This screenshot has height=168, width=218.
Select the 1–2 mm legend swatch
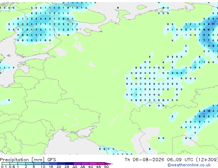coord(22,164)
